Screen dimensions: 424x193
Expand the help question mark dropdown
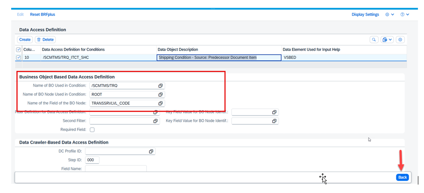pos(405,15)
